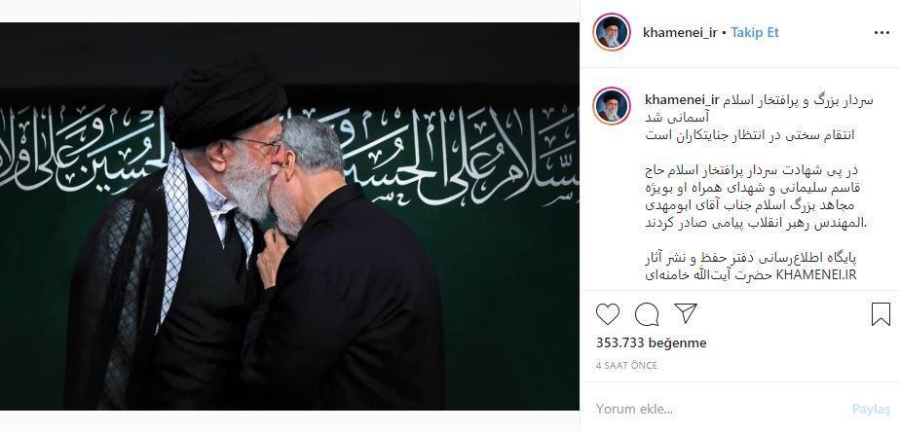Viewport: 900px width, 431px height.
Task: Save the post with the bookmark icon
Action: tap(881, 314)
